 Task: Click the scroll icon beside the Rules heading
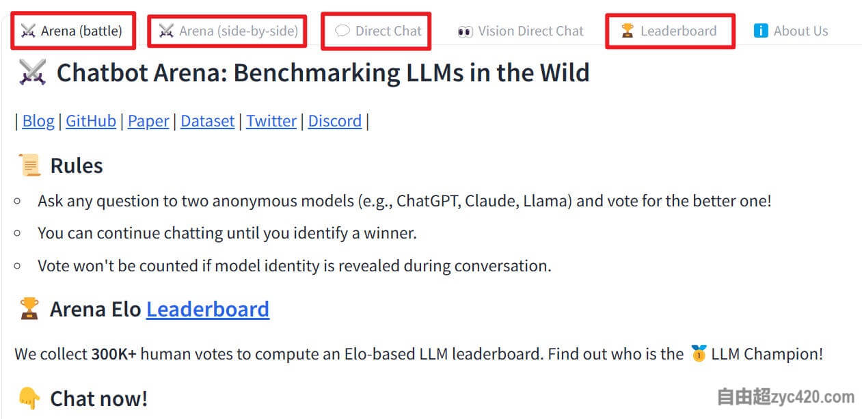tap(29, 165)
